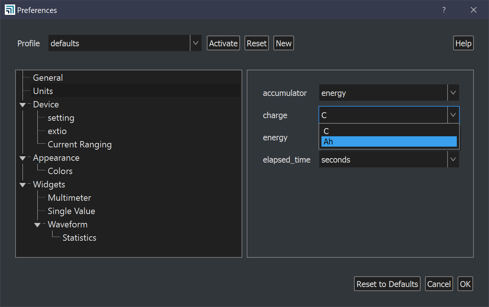Click Reset to Defaults
489x307 pixels.
387,284
